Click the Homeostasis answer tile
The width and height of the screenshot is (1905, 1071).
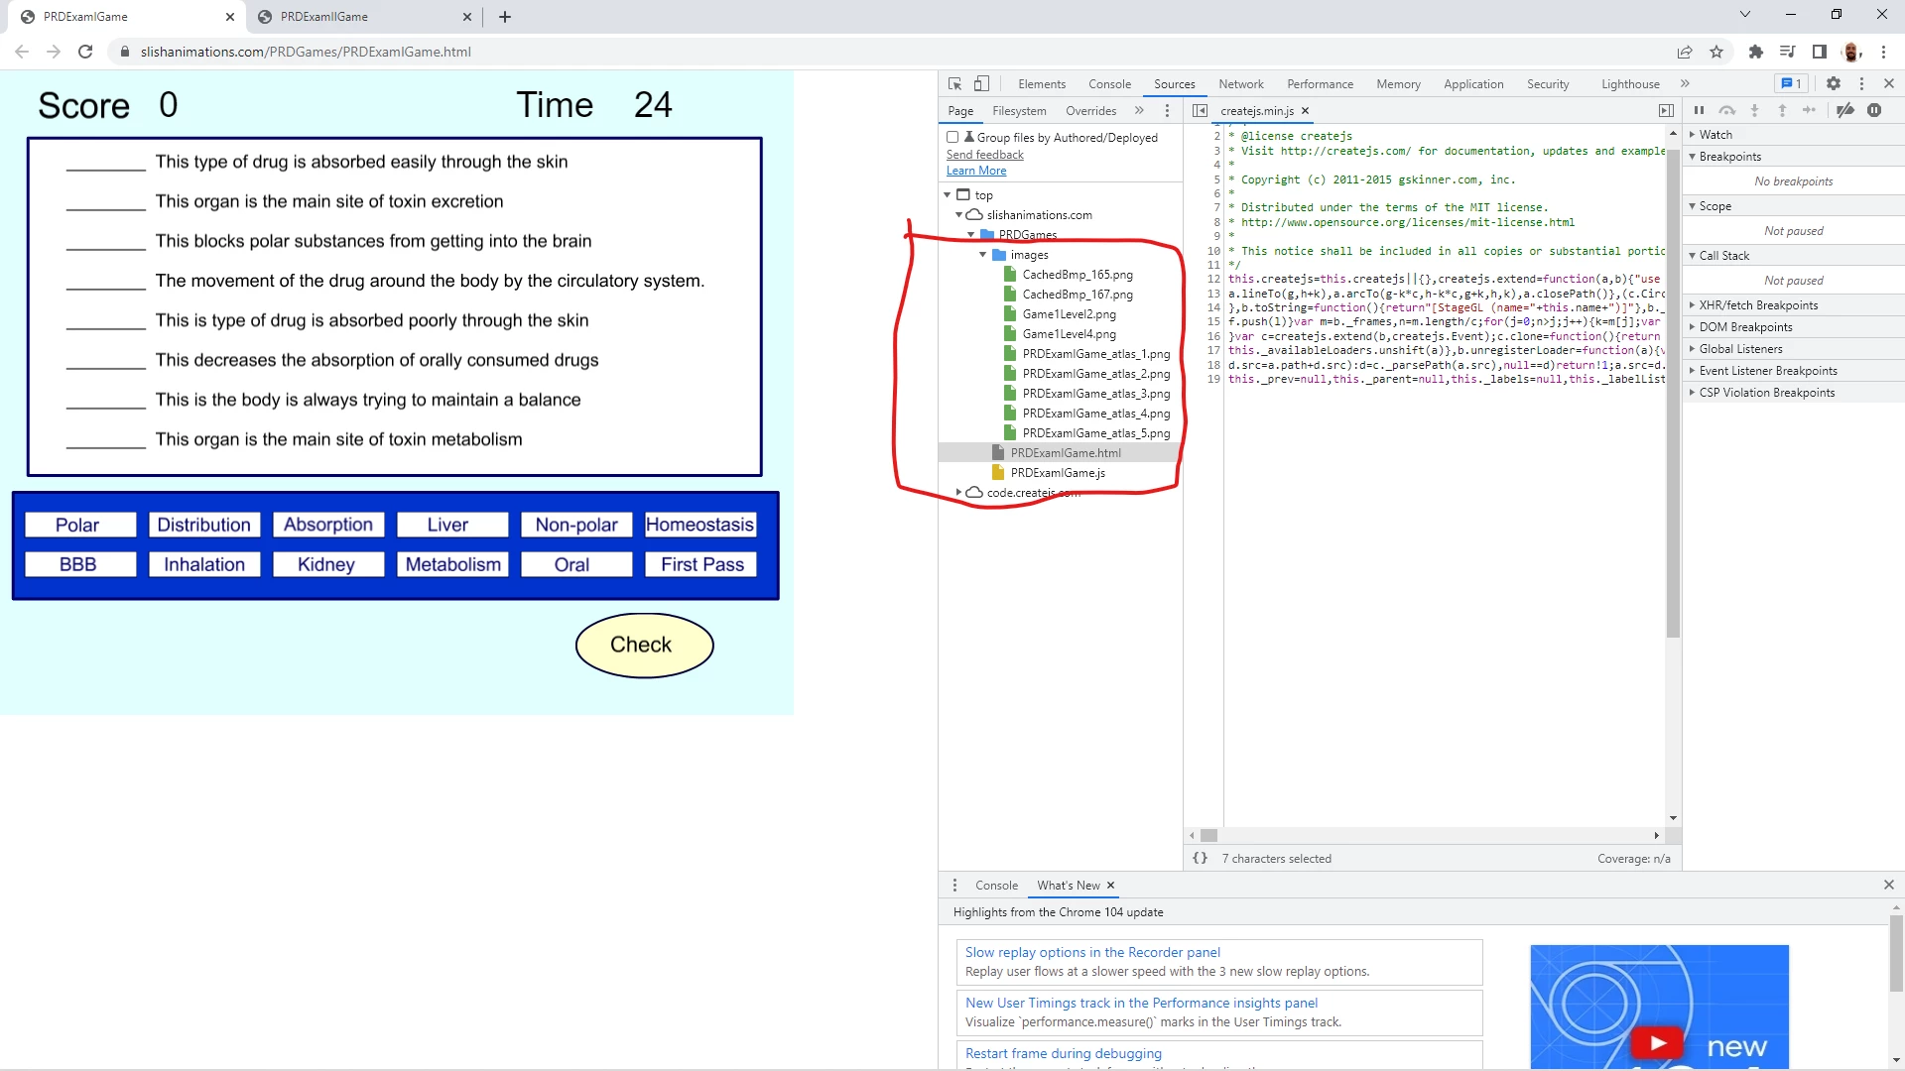[699, 525]
